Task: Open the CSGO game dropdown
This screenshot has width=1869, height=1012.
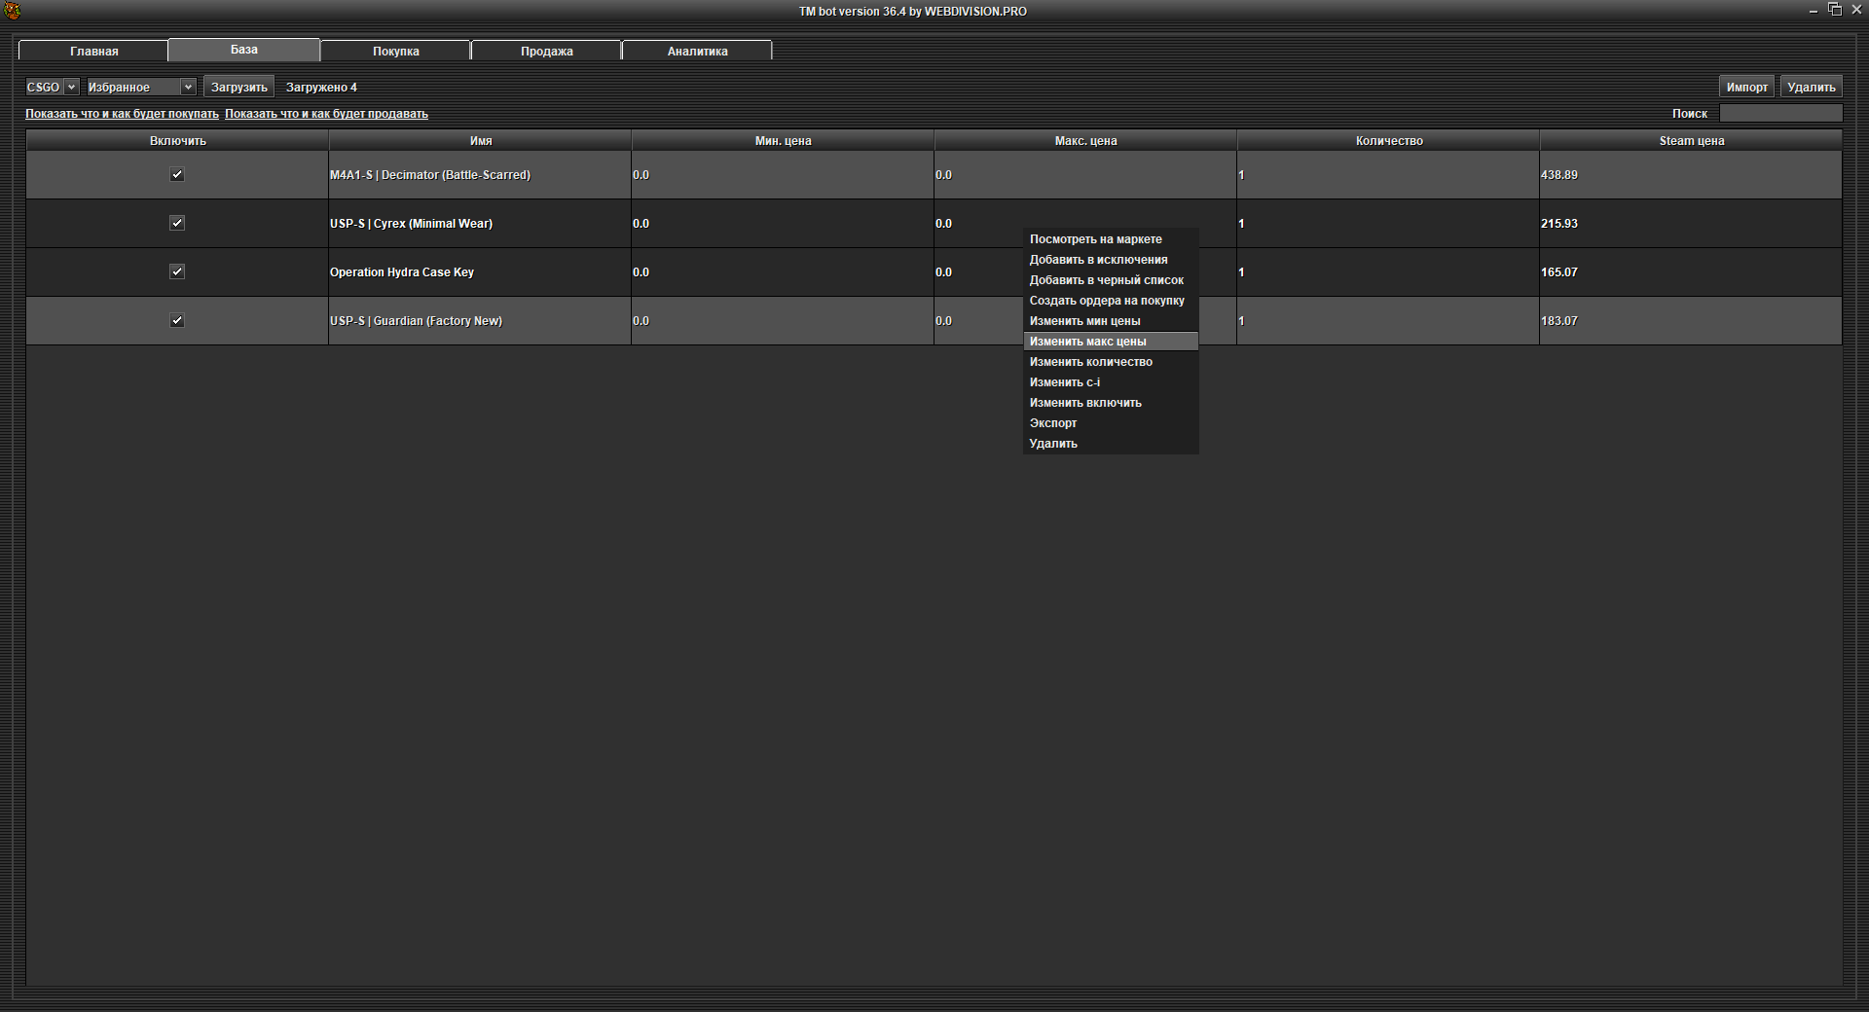Action: click(52, 88)
